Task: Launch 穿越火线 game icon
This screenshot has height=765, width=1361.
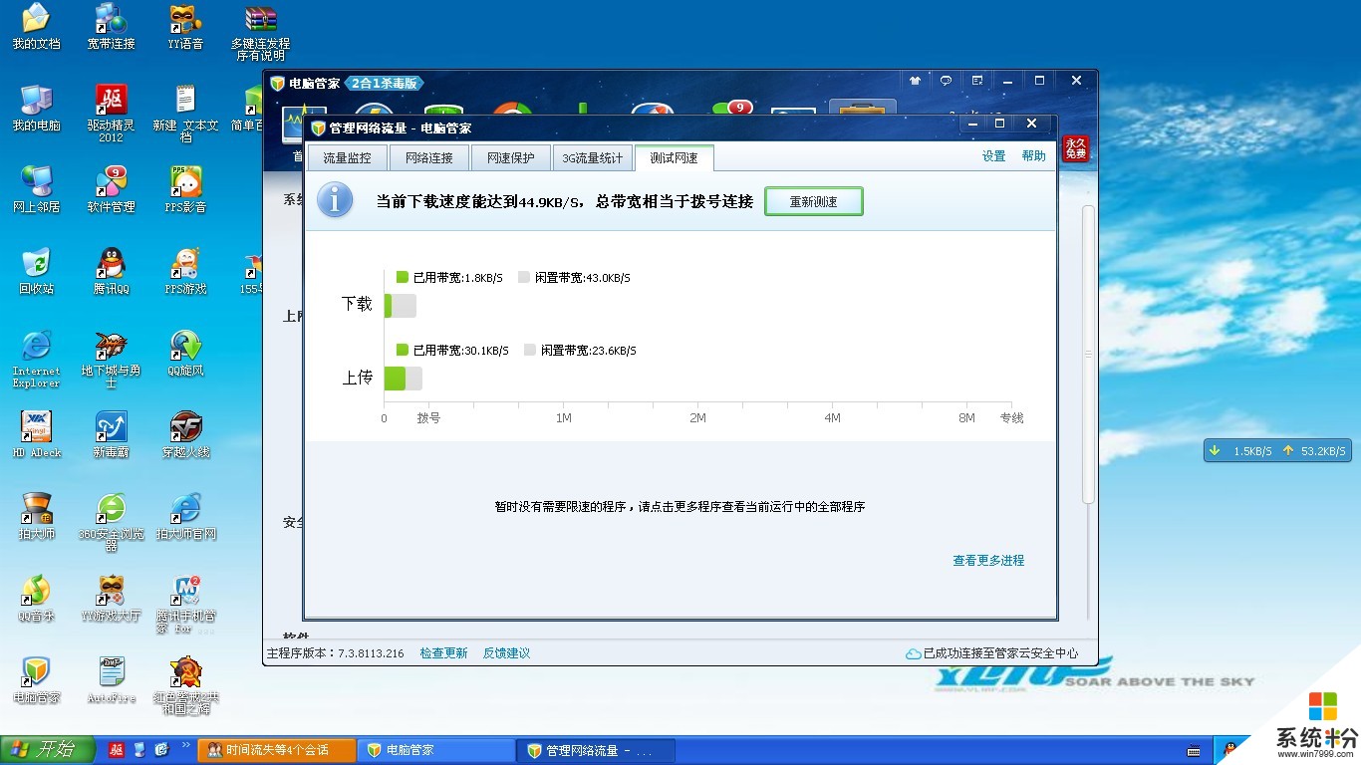Action: pos(185,434)
